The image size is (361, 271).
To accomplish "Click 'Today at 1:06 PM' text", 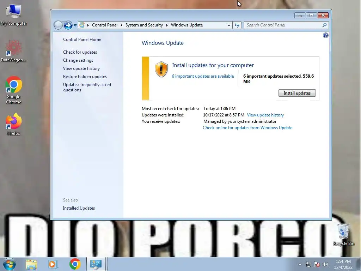I will pyautogui.click(x=219, y=109).
